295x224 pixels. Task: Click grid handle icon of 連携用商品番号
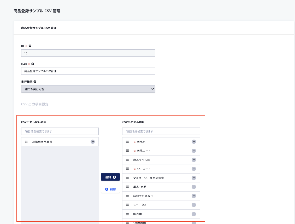(26, 142)
